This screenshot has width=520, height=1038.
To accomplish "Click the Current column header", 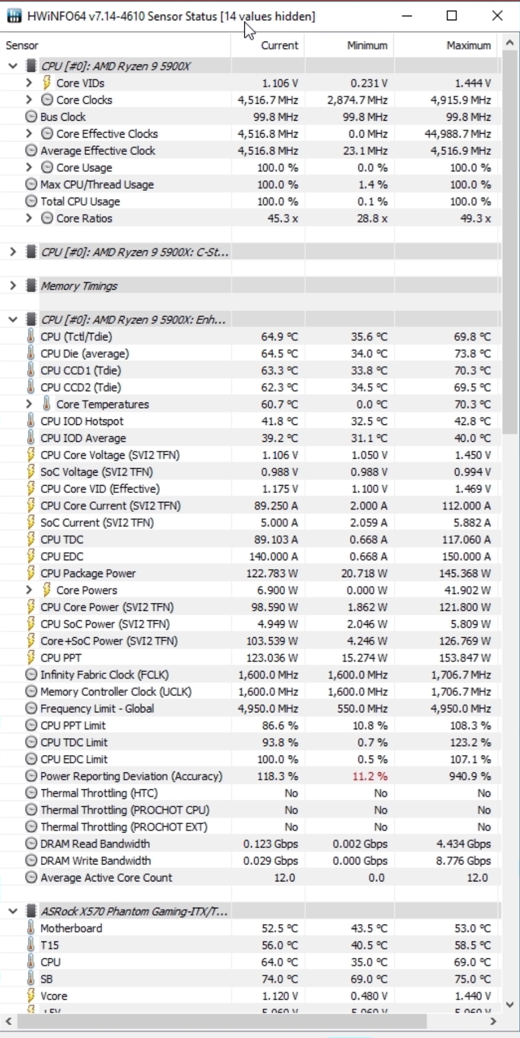I will click(279, 45).
